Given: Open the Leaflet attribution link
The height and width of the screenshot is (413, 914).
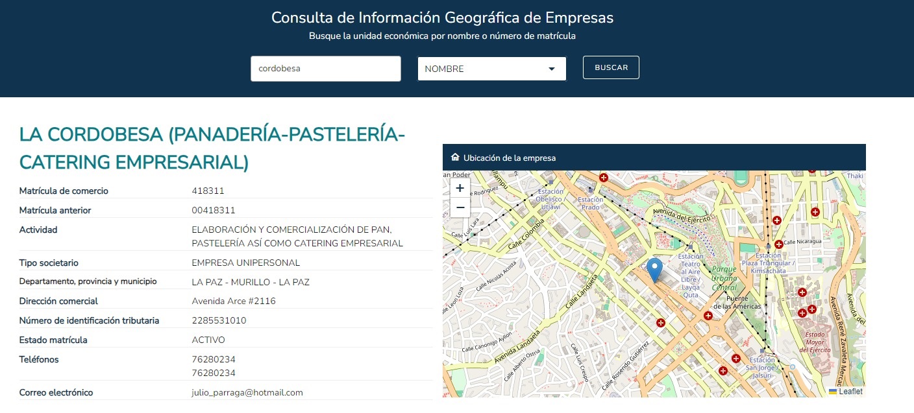Looking at the screenshot, I should [851, 391].
